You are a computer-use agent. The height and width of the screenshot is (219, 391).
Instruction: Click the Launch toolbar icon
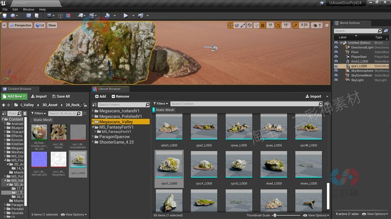tap(141, 16)
